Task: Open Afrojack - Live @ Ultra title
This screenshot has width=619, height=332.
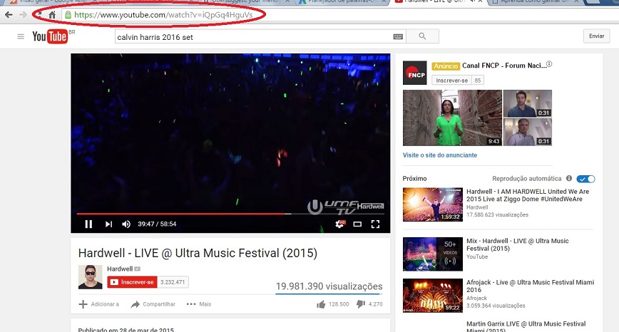Action: pos(530,286)
